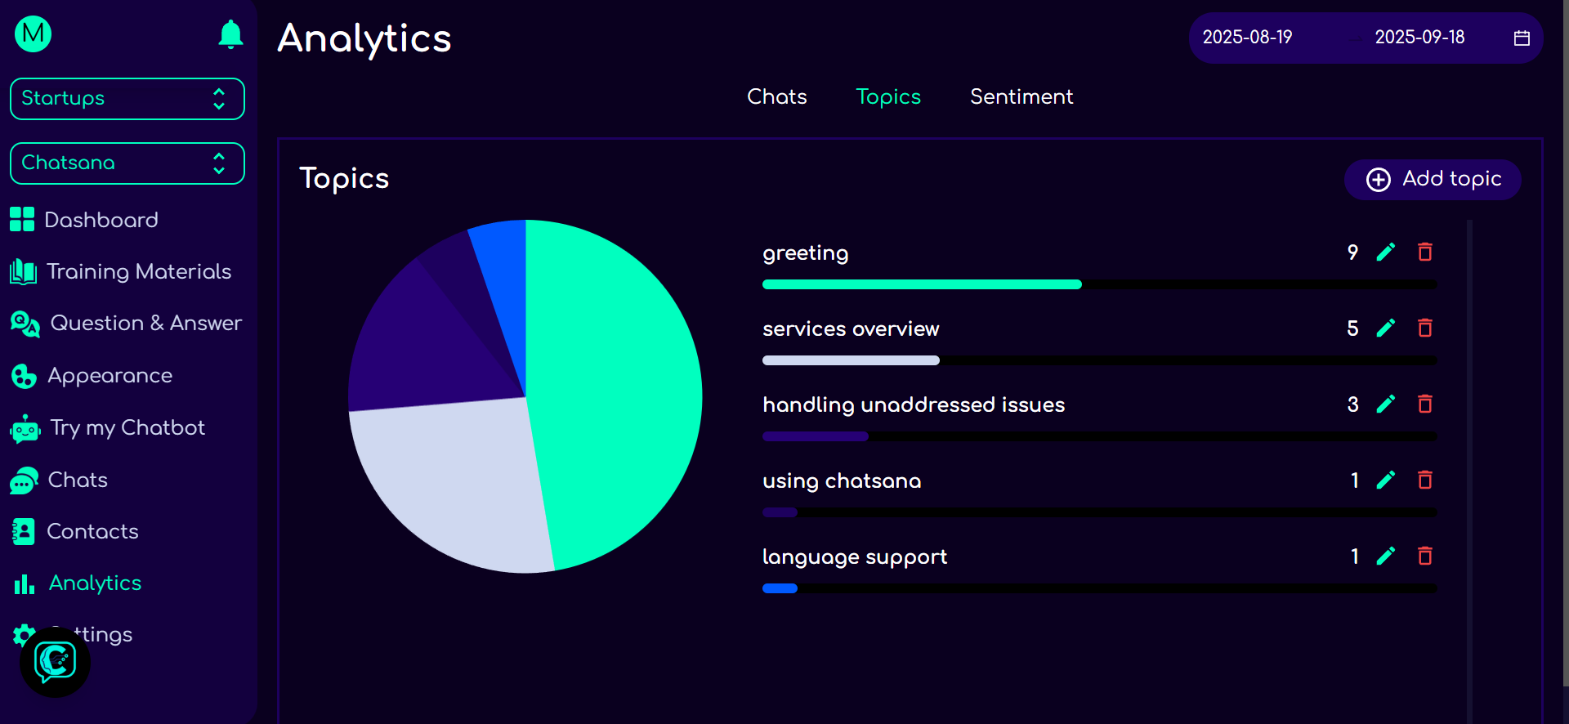Screen dimensions: 1569x724
Task: Click the notification bell icon
Action: tap(230, 34)
